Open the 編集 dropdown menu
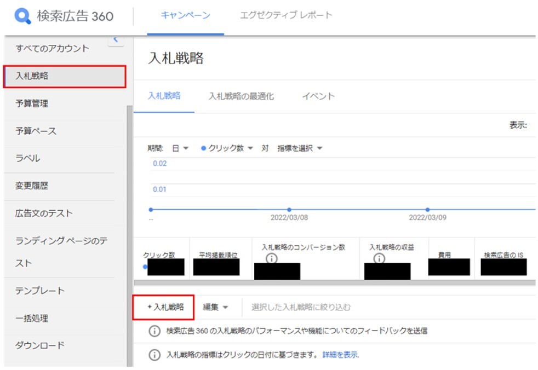538x370 pixels. click(x=215, y=308)
